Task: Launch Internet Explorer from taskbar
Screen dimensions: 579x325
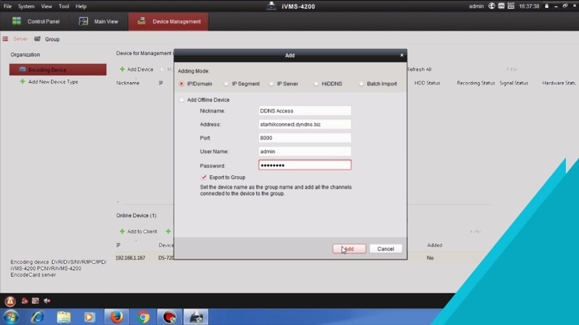Action: [x=38, y=317]
